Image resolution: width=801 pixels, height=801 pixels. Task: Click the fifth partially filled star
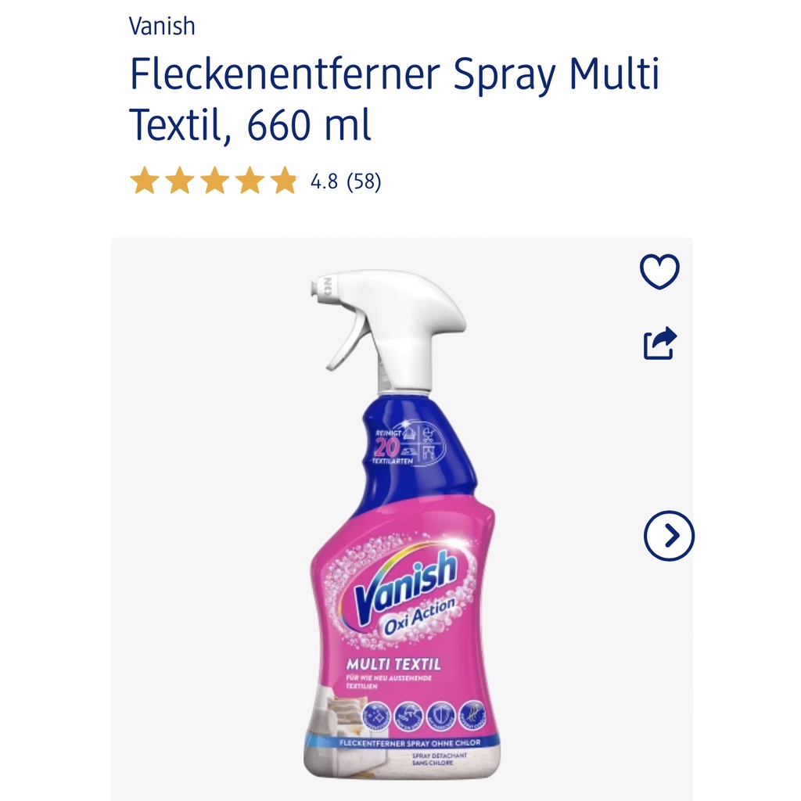285,181
